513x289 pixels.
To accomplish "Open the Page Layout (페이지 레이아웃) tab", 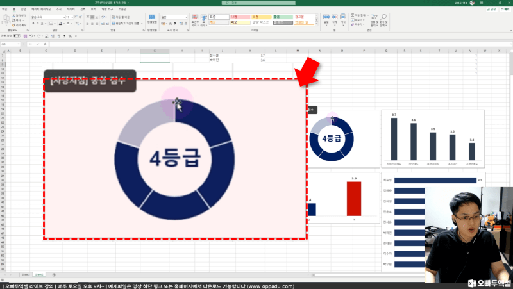I will point(41,9).
